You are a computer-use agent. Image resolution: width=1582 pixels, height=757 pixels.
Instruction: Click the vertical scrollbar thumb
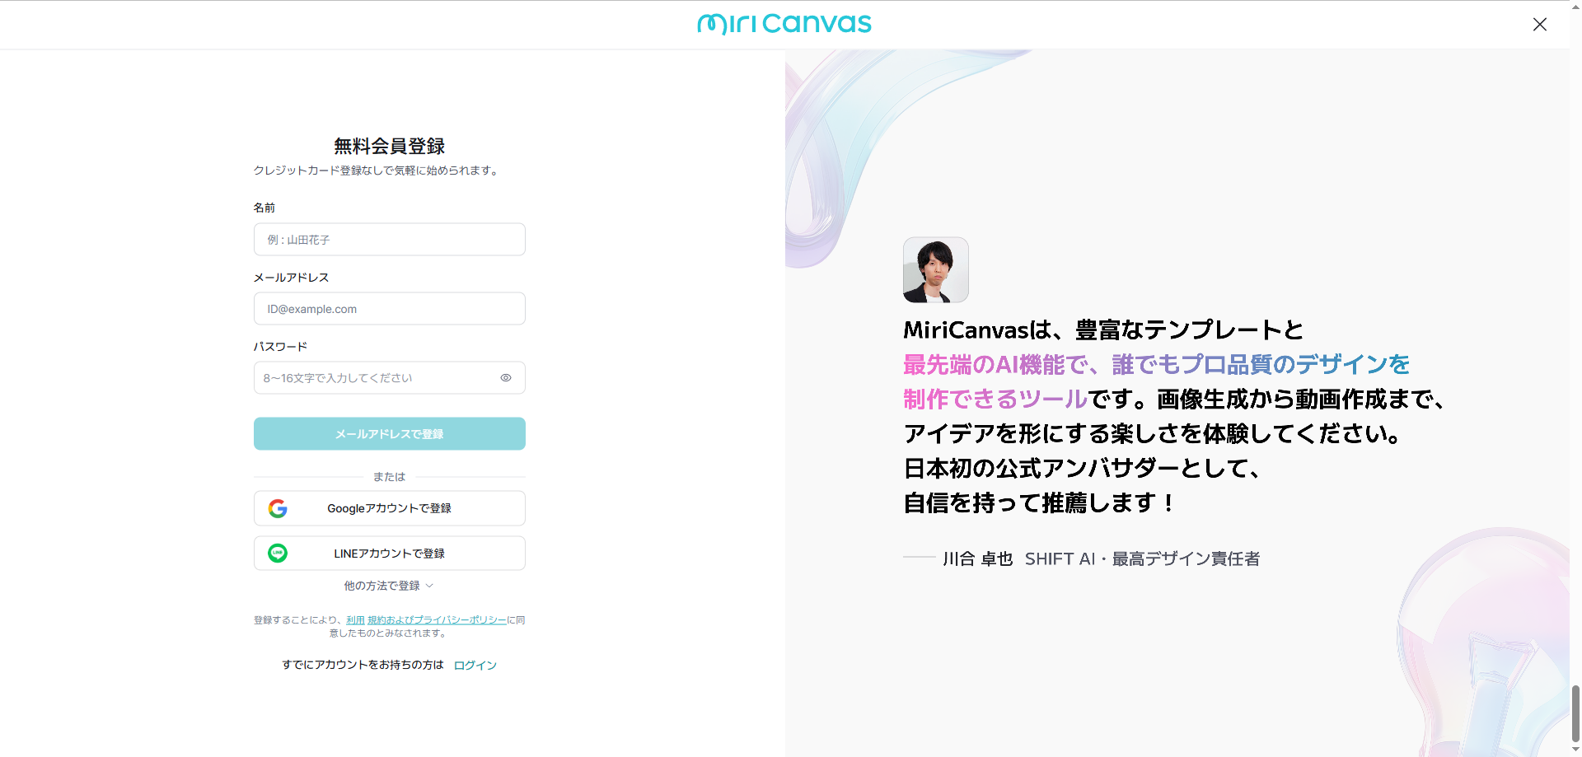coord(1575,713)
